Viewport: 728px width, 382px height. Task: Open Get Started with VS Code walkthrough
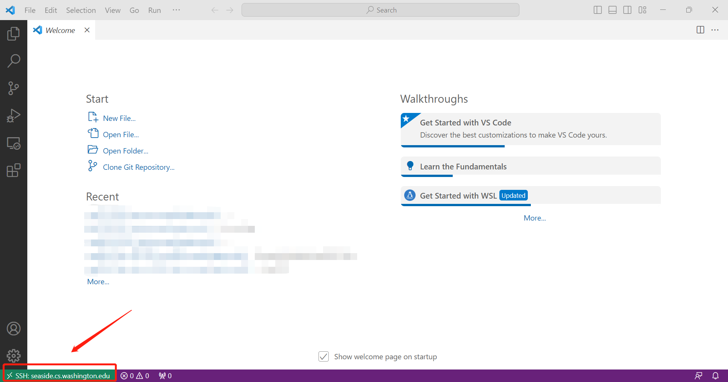[x=530, y=130]
